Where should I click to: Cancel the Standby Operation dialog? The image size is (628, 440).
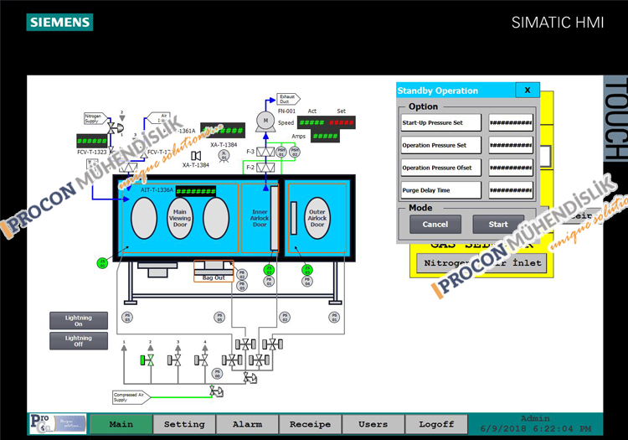coord(435,225)
